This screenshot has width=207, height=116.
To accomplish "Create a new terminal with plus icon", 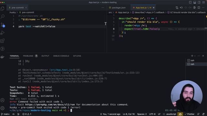I will [x=192, y=56].
